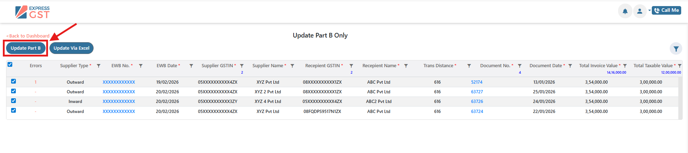Screen dimensions: 688x153
Task: Click the notification bell icon
Action: coord(625,11)
